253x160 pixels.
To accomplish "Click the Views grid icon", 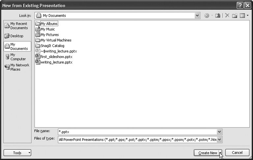I will click(242, 16).
